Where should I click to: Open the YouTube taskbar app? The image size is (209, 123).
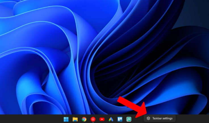pos(102,119)
